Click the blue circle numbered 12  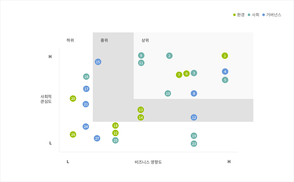click(194, 117)
